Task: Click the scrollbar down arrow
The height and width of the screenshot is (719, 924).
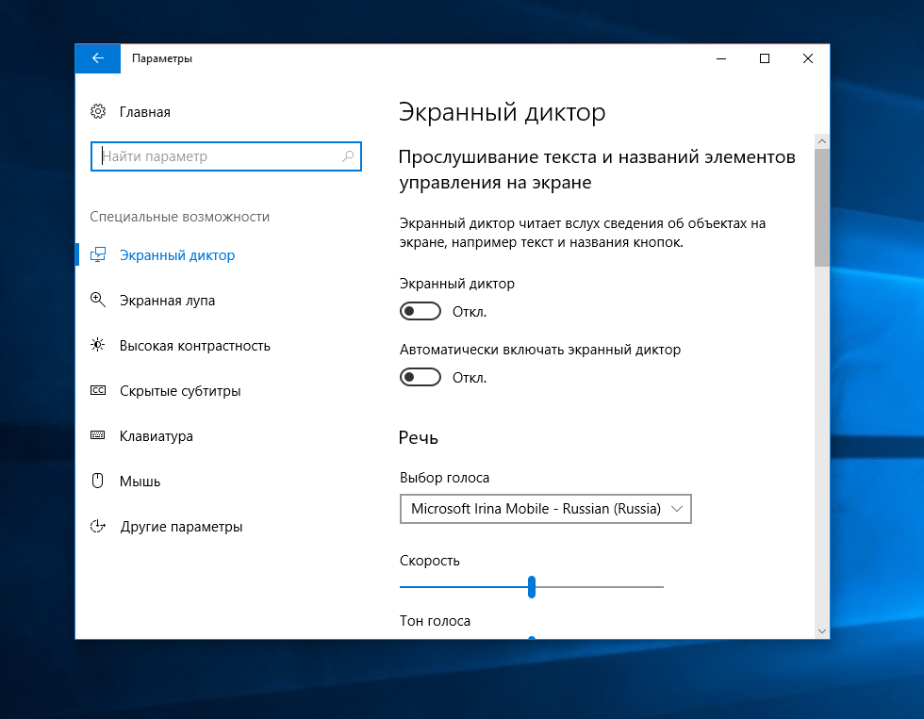Action: tap(822, 631)
